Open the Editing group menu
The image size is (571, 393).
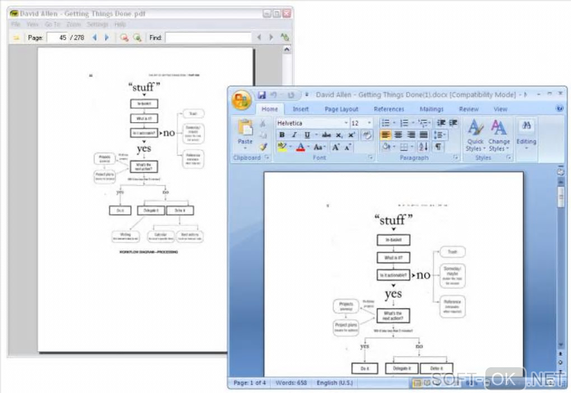(x=526, y=135)
